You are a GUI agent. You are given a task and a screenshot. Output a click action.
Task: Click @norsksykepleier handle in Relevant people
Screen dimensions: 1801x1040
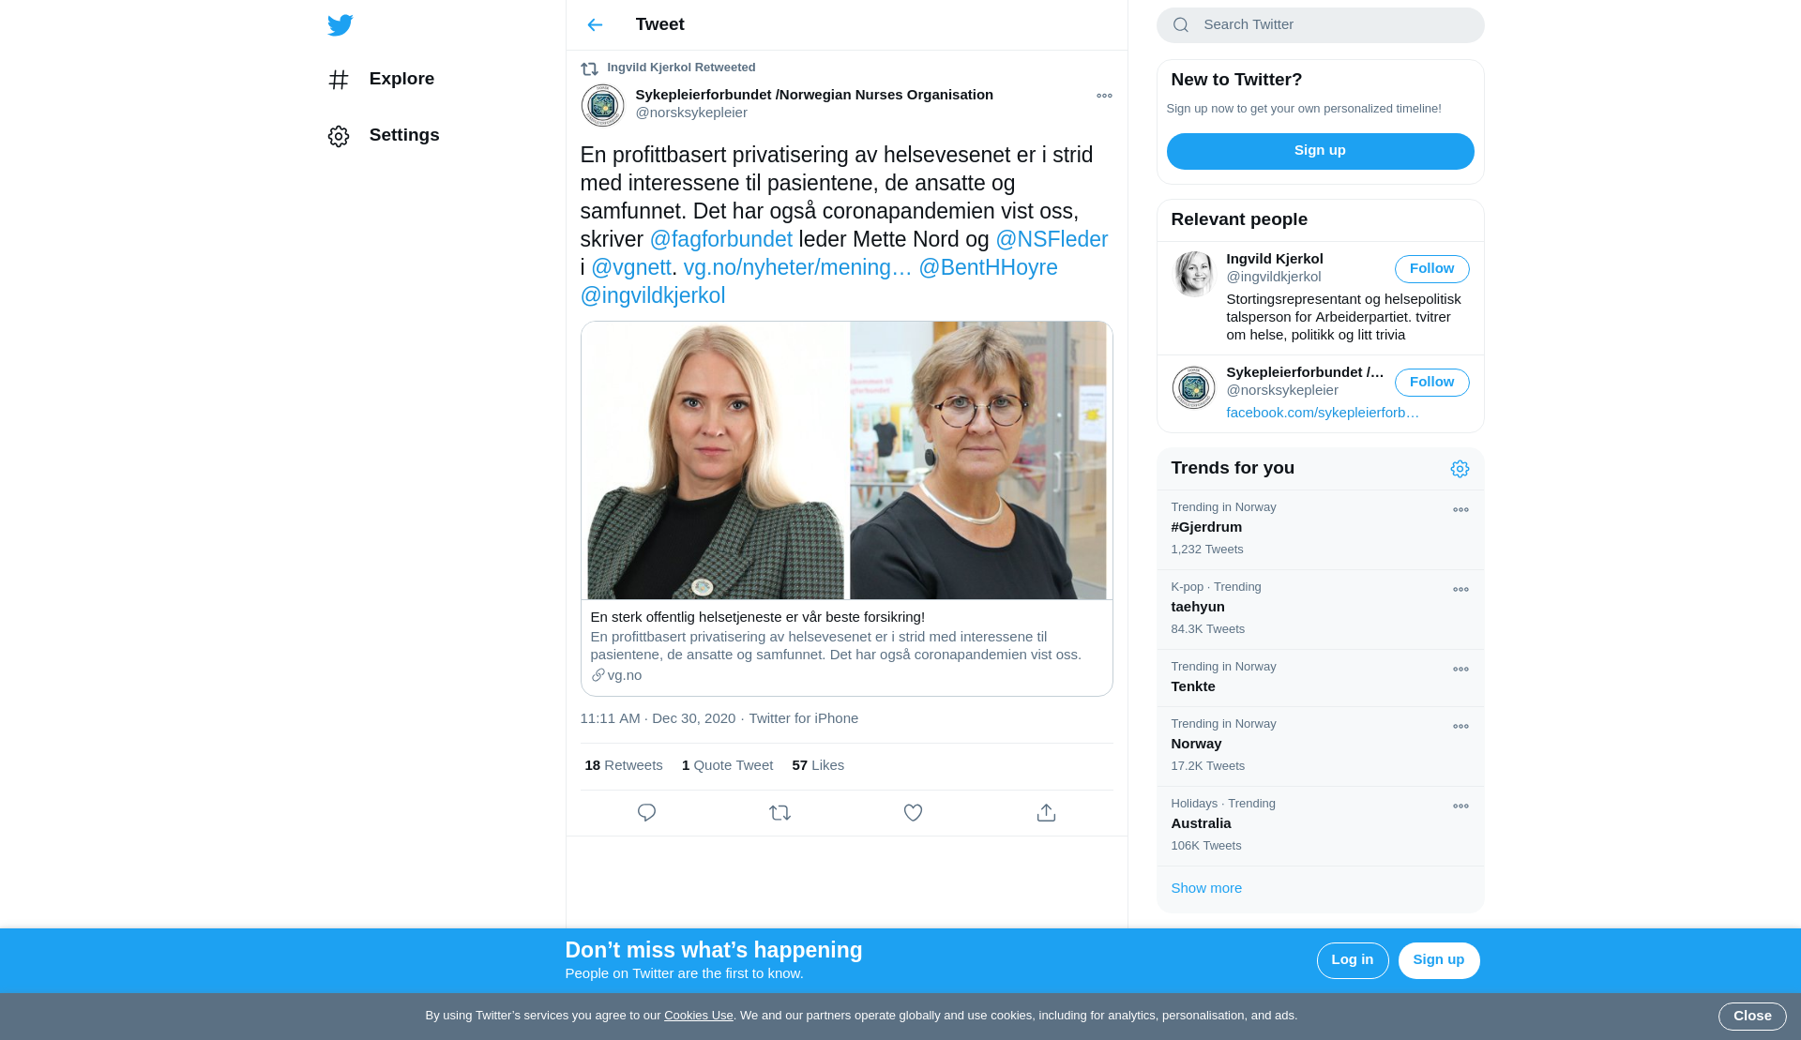coord(1282,390)
